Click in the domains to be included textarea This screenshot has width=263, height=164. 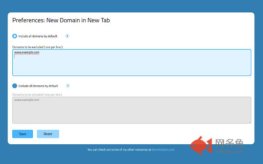tap(131, 110)
